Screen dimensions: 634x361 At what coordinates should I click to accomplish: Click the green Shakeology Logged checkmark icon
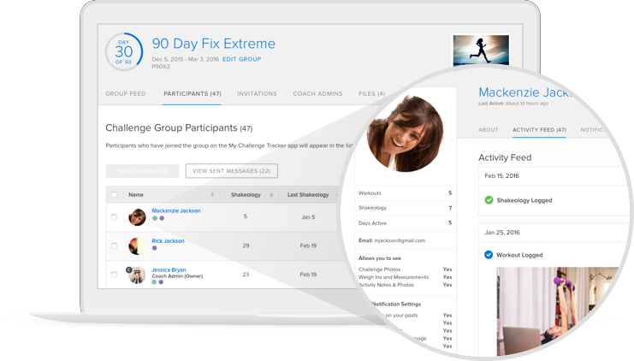coord(489,200)
